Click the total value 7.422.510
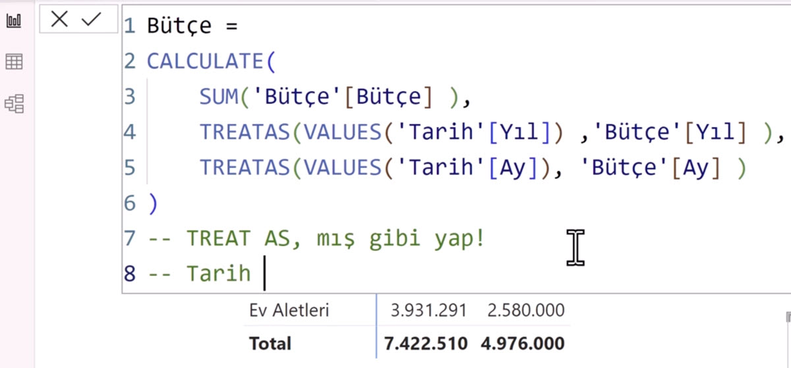This screenshot has width=791, height=368. pos(426,343)
